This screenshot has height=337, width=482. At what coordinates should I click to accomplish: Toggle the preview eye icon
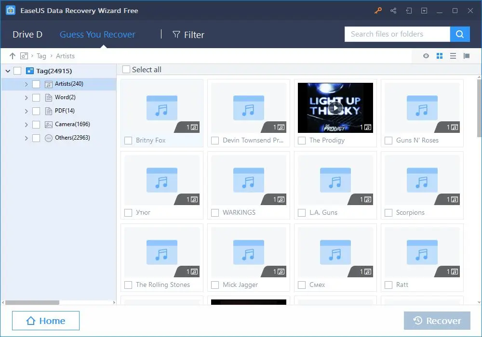click(426, 56)
